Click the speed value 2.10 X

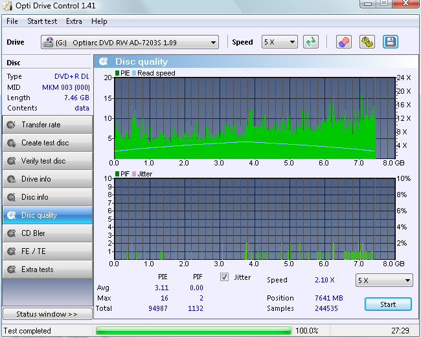[x=324, y=280]
